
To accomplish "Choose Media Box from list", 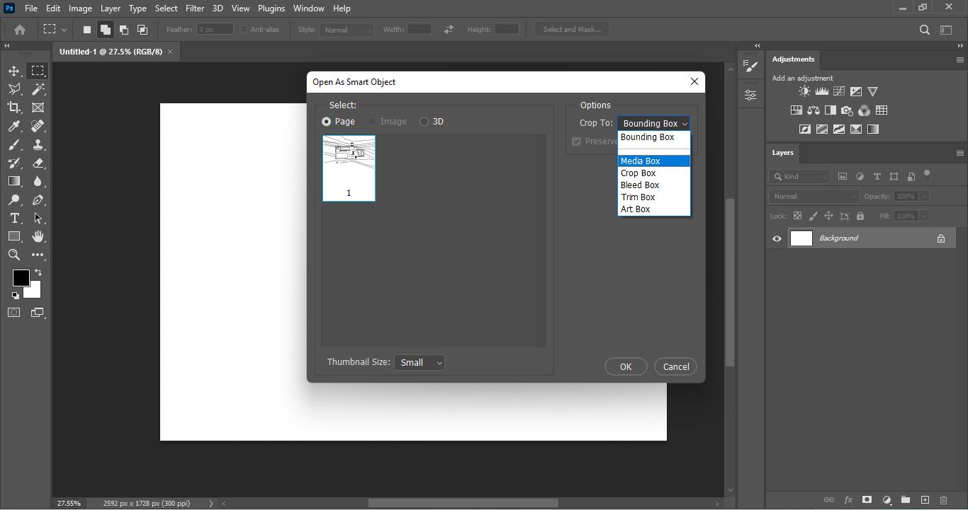I will click(x=654, y=161).
